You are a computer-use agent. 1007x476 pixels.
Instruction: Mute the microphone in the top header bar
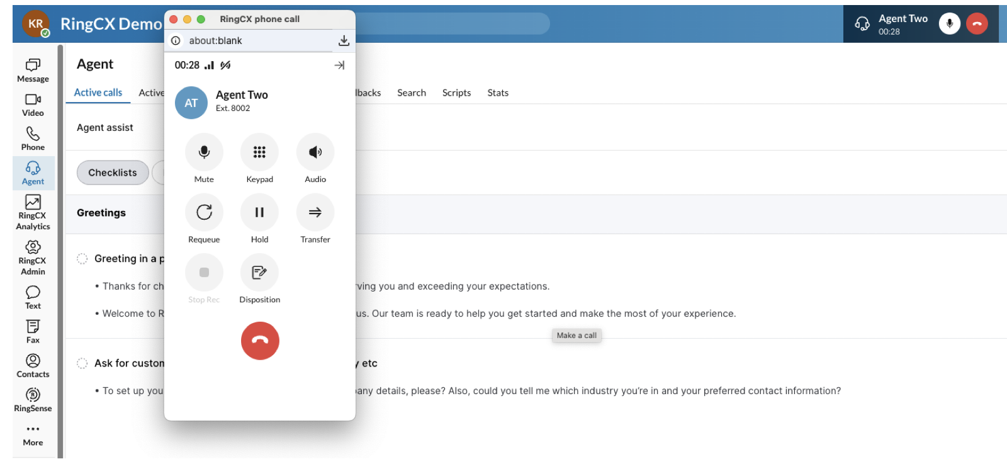pos(950,24)
